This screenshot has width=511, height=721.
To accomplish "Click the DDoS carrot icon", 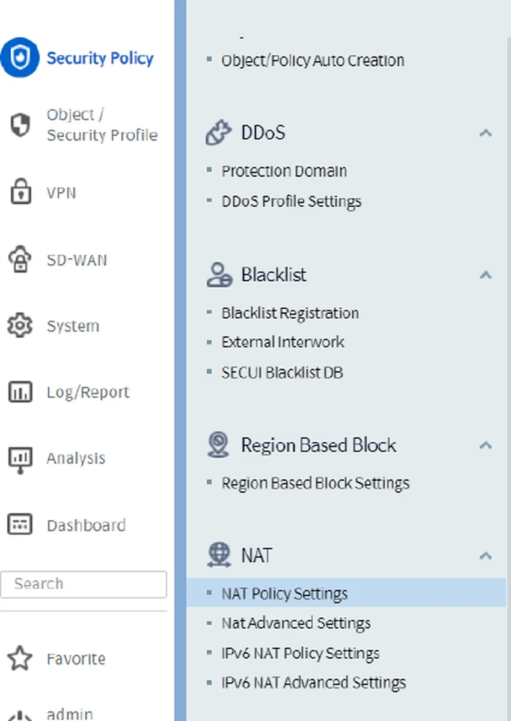I will 219,132.
